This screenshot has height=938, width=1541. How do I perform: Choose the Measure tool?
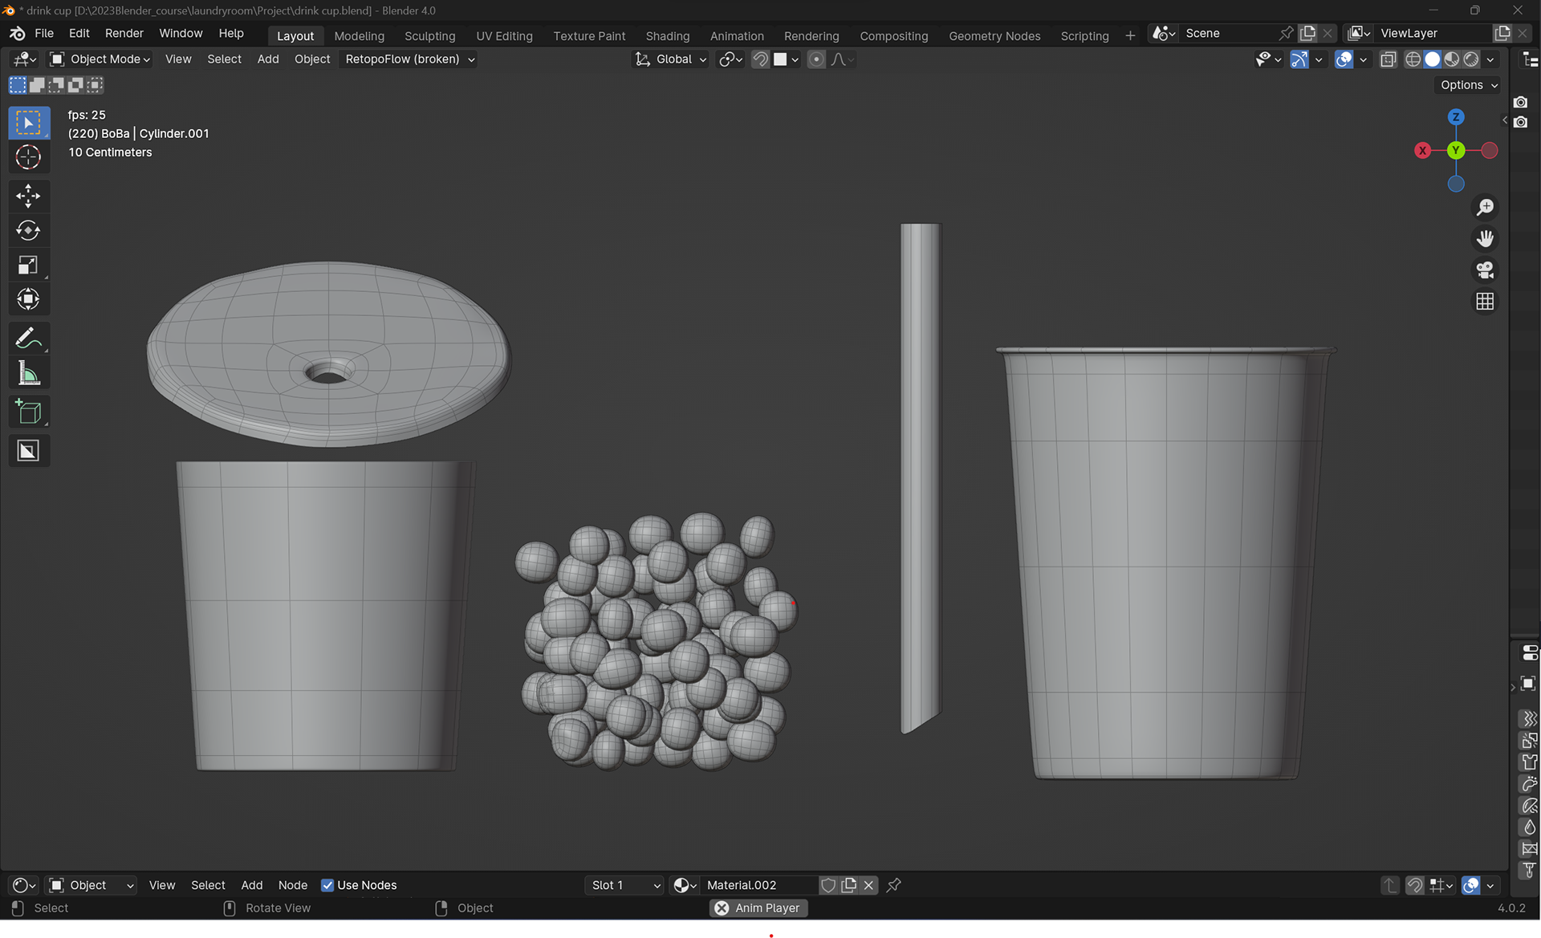28,374
